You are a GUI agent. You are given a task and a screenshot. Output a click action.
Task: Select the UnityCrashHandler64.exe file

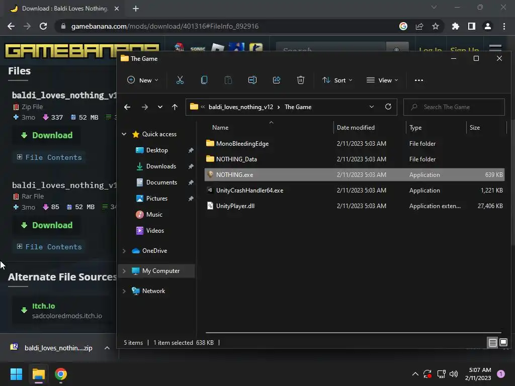tap(355, 190)
